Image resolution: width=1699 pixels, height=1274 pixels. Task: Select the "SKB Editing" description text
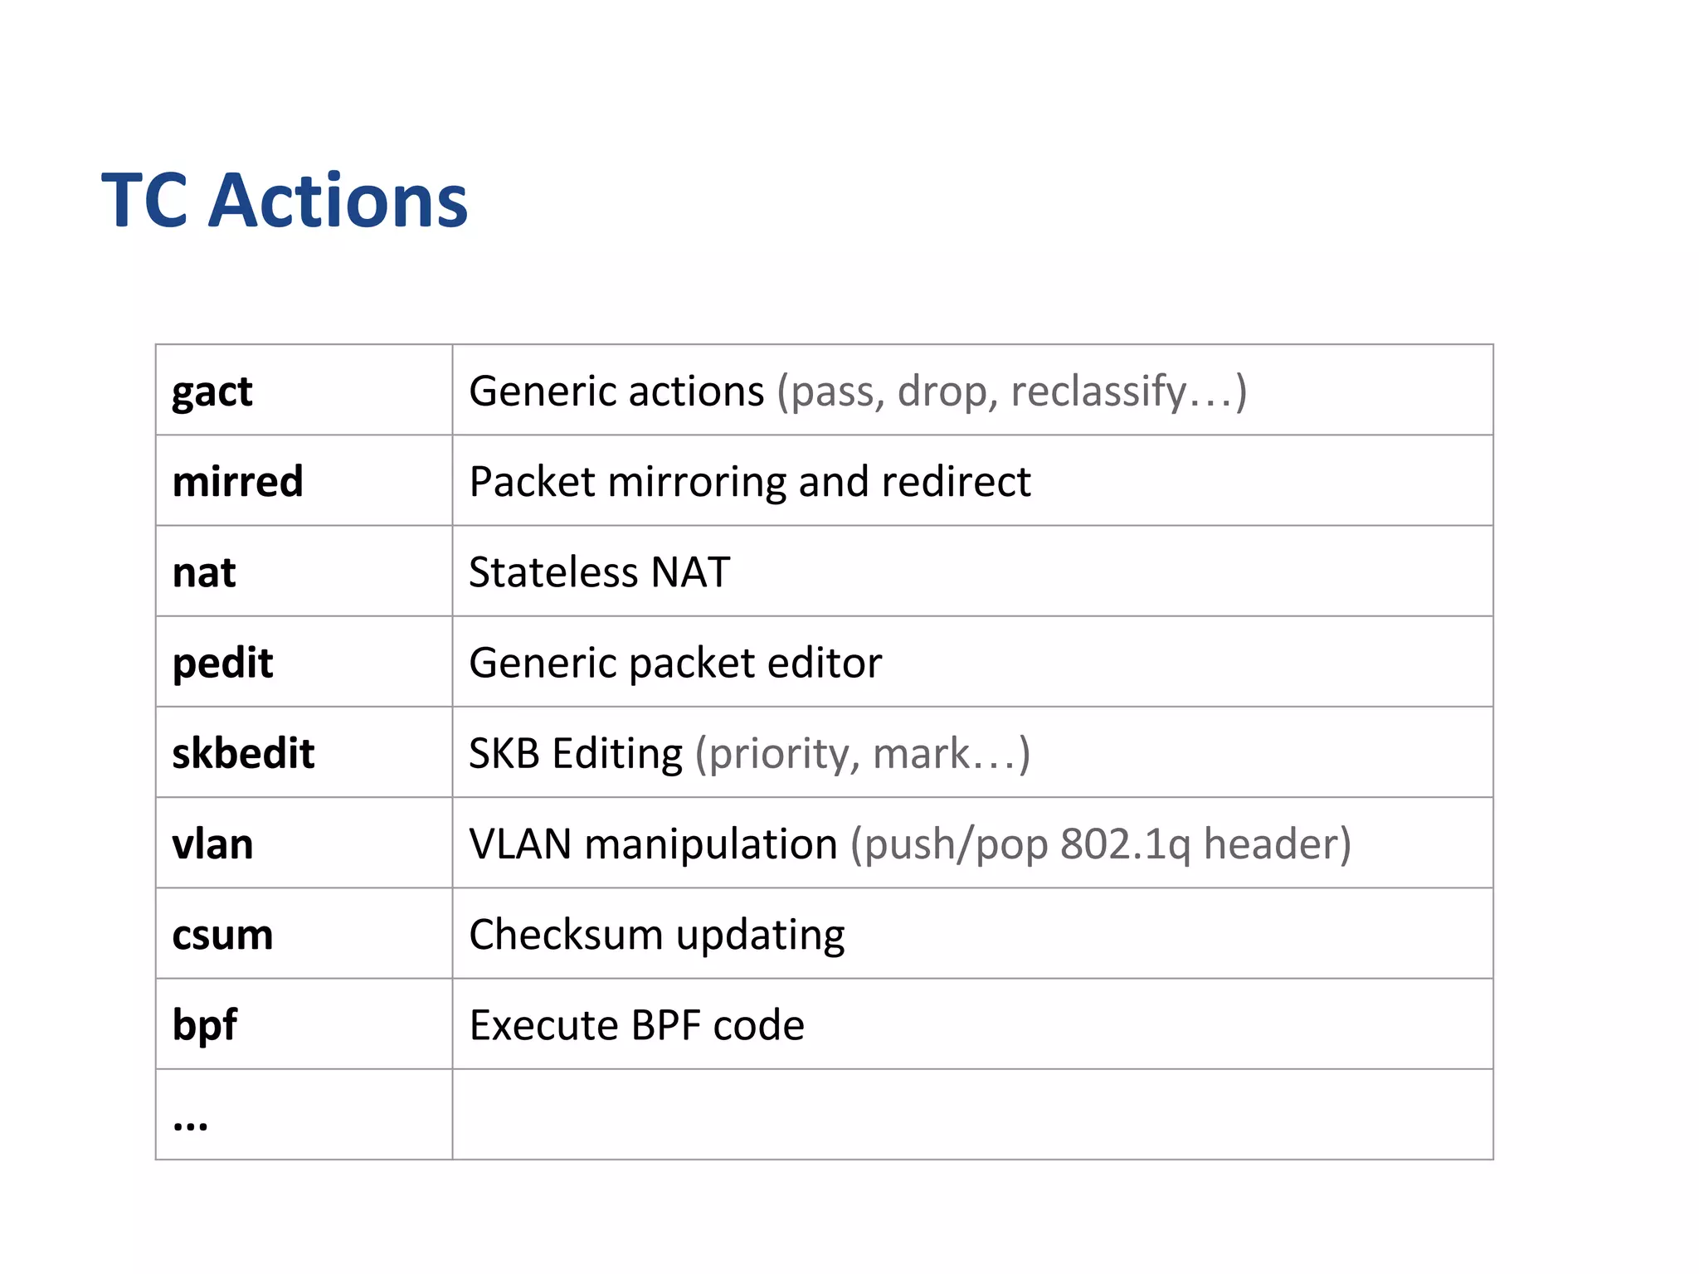click(x=576, y=753)
